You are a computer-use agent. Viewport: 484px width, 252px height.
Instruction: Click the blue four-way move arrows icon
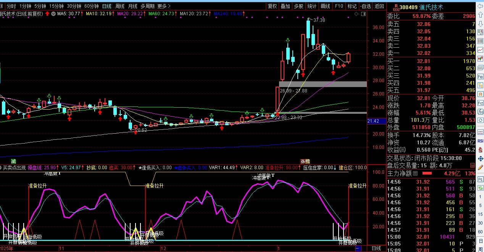click(480, 158)
